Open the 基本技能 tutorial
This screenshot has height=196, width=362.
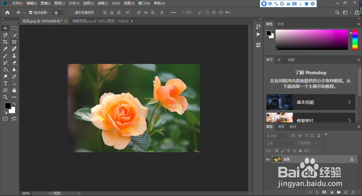[x=311, y=102]
